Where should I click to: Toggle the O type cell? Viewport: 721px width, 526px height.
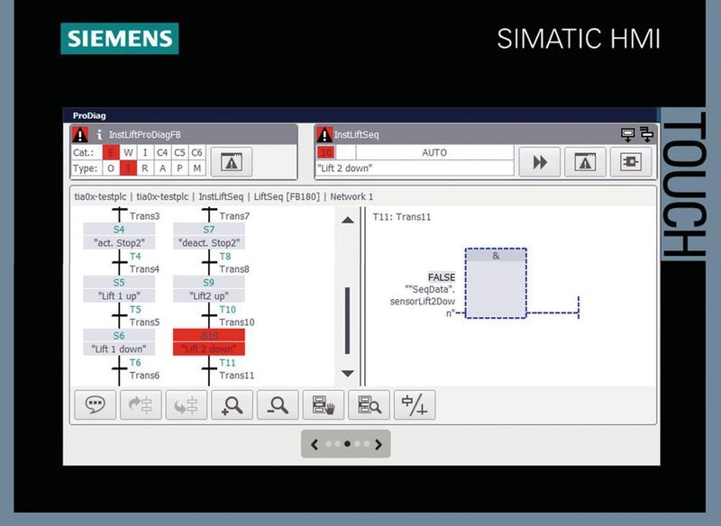click(x=111, y=168)
